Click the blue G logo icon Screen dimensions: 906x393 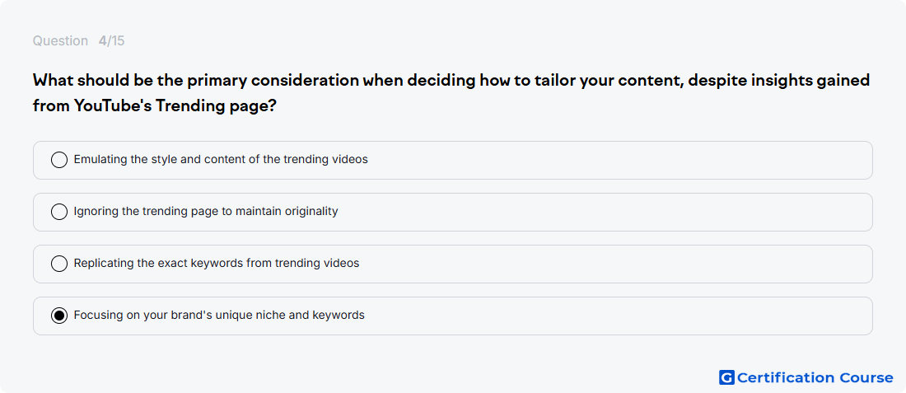click(x=726, y=377)
